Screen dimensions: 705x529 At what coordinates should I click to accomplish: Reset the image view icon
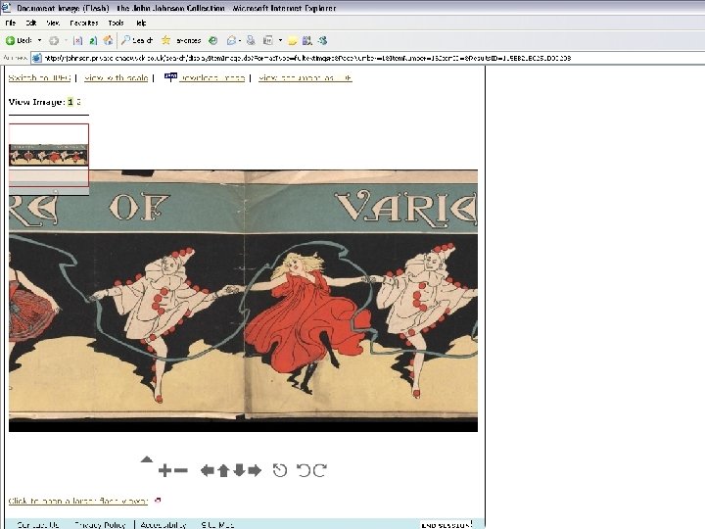pyautogui.click(x=280, y=470)
